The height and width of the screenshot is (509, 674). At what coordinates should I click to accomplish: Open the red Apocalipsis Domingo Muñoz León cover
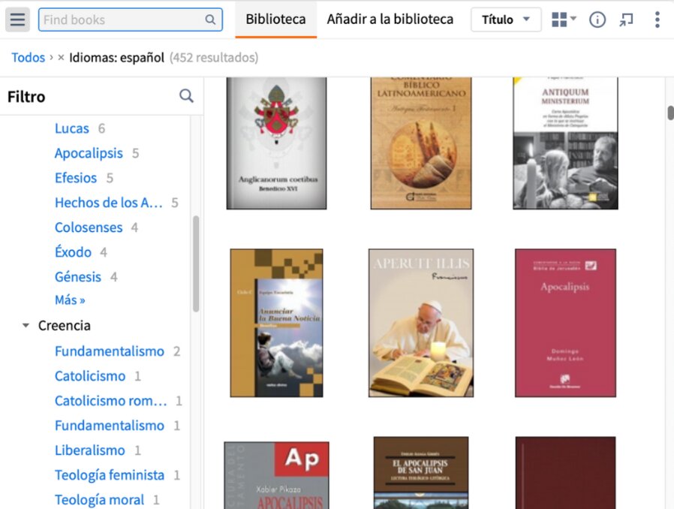[x=565, y=323]
